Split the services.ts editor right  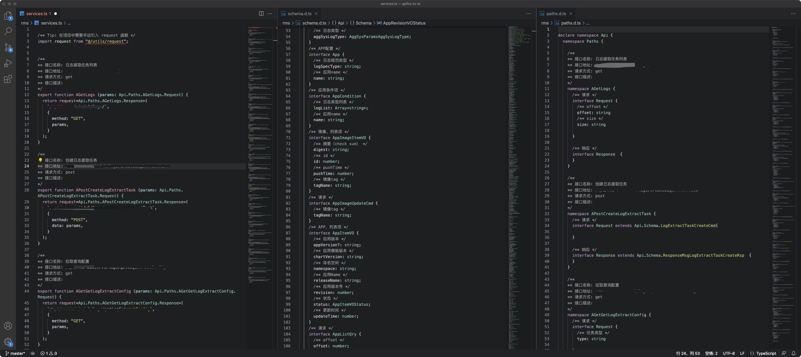tap(261, 13)
